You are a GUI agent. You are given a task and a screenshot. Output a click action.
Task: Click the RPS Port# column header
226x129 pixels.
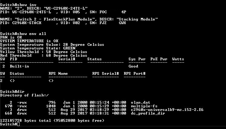point(135,74)
